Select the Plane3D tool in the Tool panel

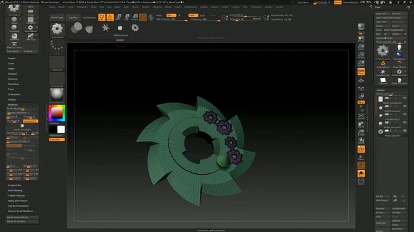[382, 81]
